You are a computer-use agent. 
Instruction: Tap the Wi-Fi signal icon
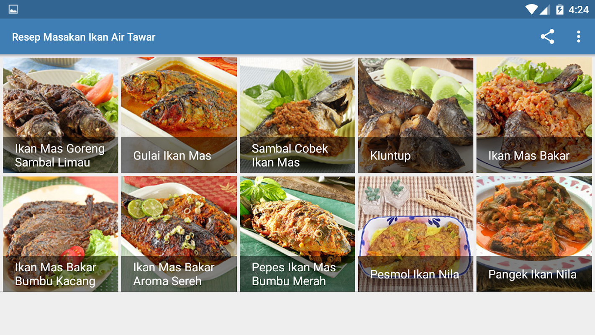pos(531,9)
